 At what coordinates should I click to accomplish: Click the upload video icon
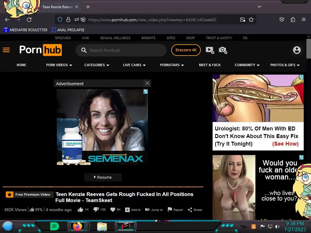click(210, 50)
